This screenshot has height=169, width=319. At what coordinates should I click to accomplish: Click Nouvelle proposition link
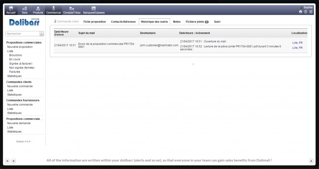20,47
